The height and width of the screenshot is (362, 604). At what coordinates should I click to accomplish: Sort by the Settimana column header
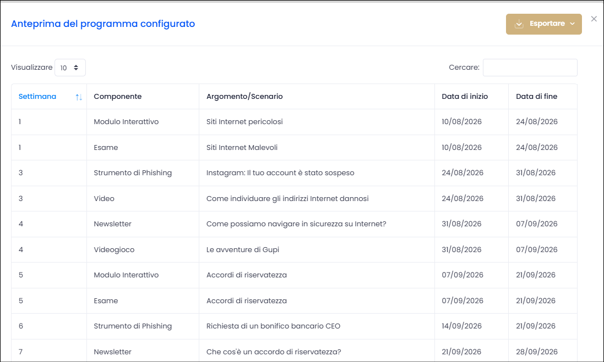pyautogui.click(x=37, y=97)
